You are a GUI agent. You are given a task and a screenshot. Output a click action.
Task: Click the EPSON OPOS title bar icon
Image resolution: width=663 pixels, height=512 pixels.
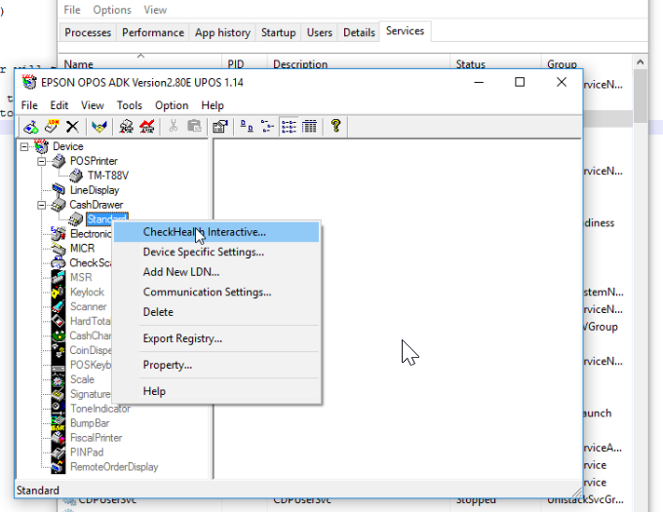[29, 82]
